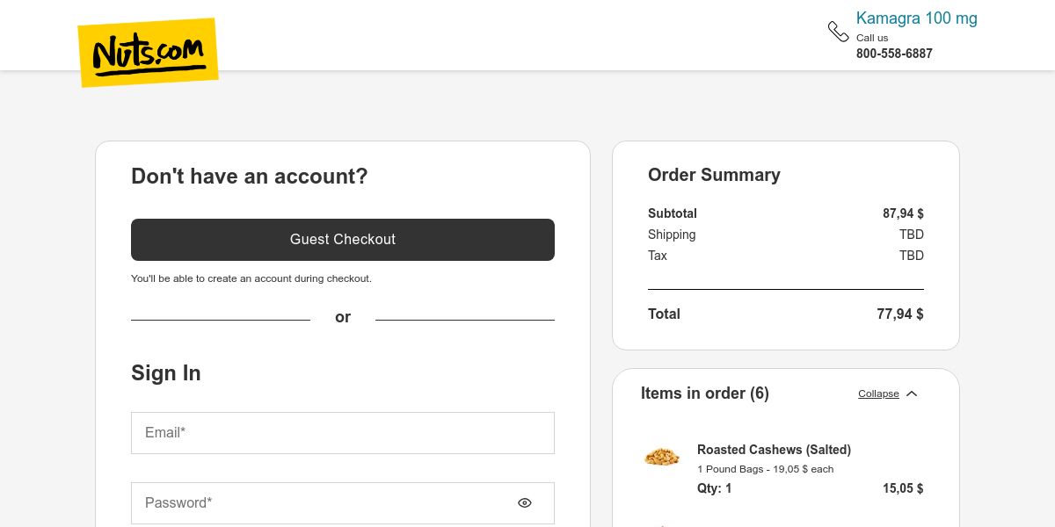The image size is (1055, 527).
Task: Click the Shipping TBD value
Action: point(911,235)
